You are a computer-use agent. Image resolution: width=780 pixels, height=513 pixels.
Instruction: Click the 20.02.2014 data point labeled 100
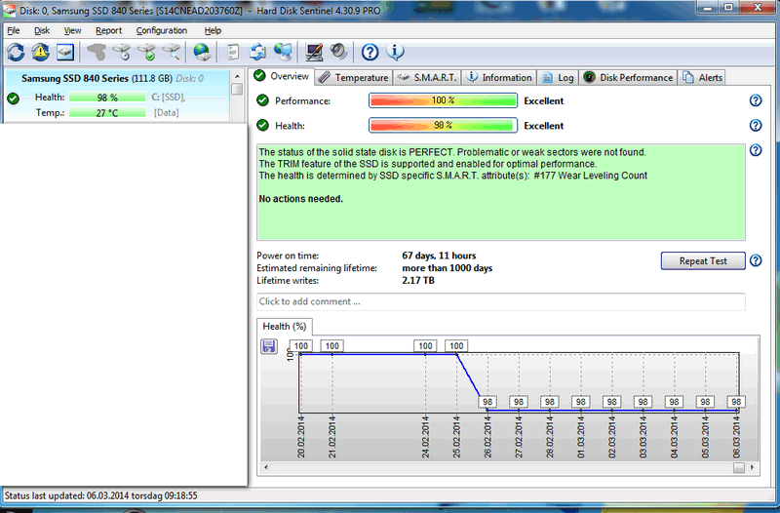(x=301, y=346)
